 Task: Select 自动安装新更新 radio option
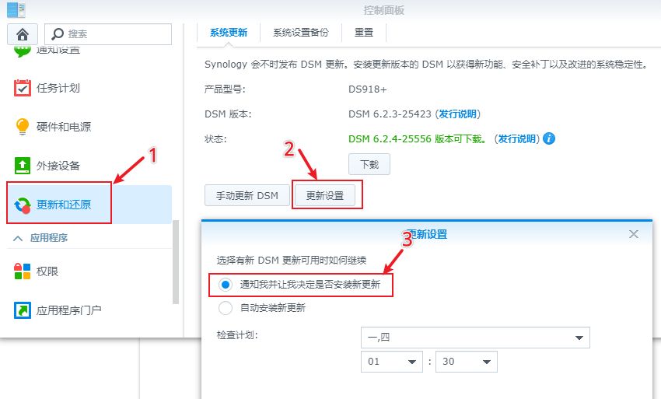click(x=225, y=308)
